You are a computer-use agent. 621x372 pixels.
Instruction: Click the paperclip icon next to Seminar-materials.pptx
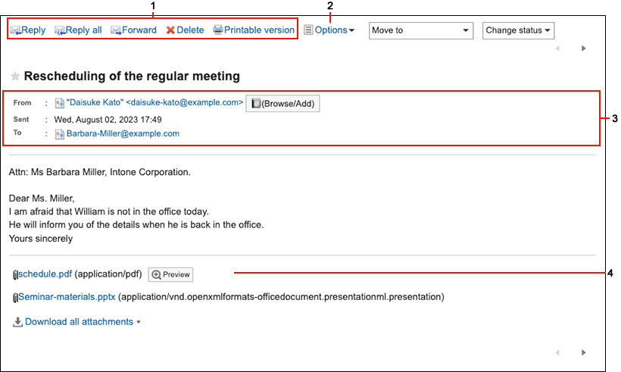click(15, 298)
